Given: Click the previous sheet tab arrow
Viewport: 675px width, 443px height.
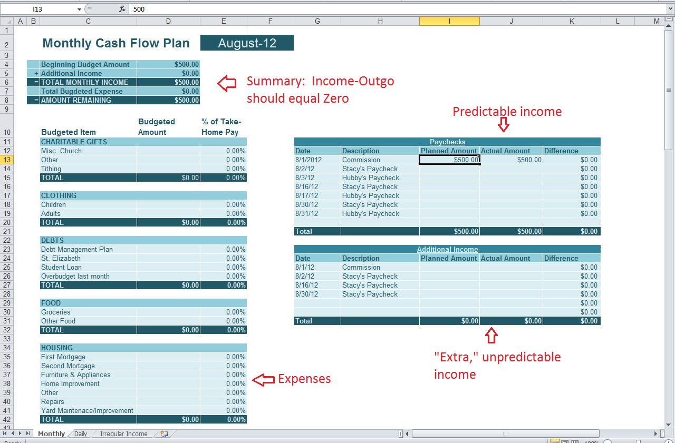Looking at the screenshot, I should pos(13,434).
